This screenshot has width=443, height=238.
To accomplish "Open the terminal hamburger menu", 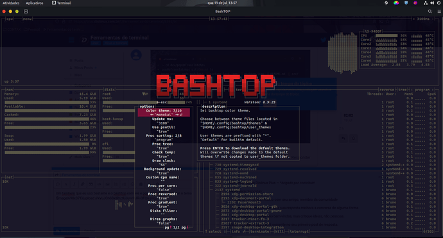I will [439, 12].
